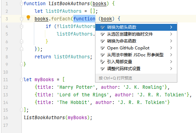Select '引入局部变量' refactoring entry
The image size is (196, 133).
pos(136,62)
